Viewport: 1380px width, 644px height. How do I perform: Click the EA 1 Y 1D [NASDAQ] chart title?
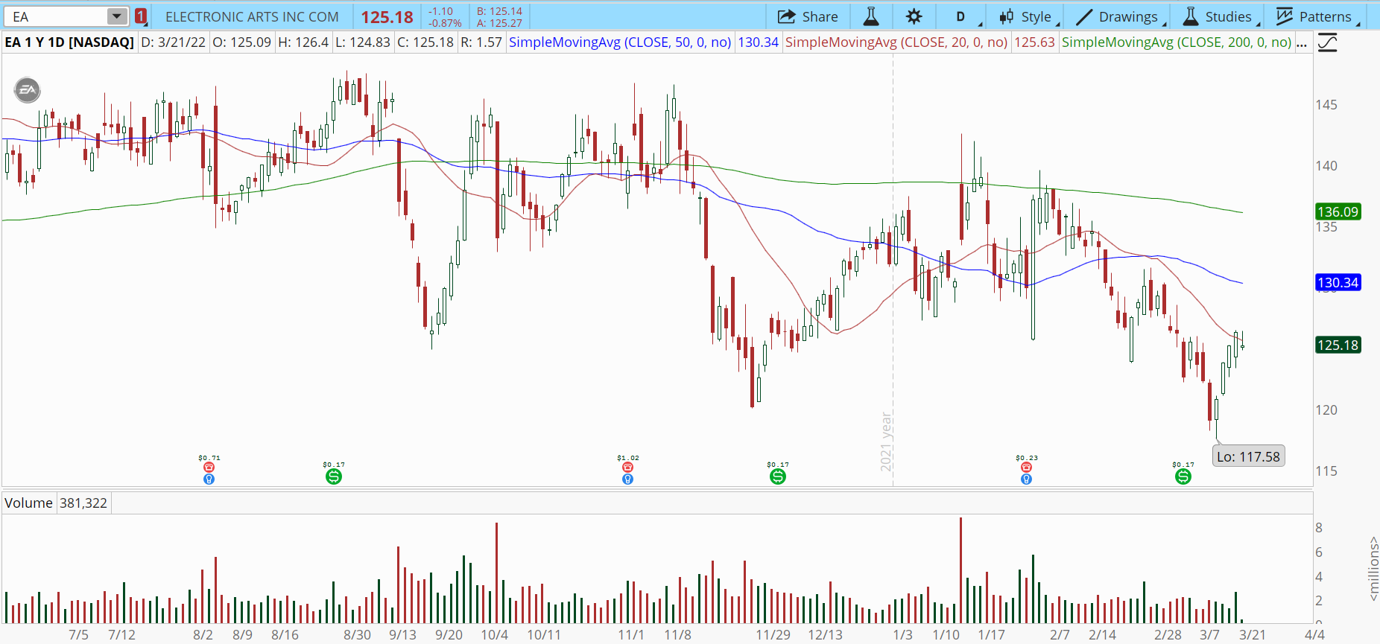pos(69,42)
